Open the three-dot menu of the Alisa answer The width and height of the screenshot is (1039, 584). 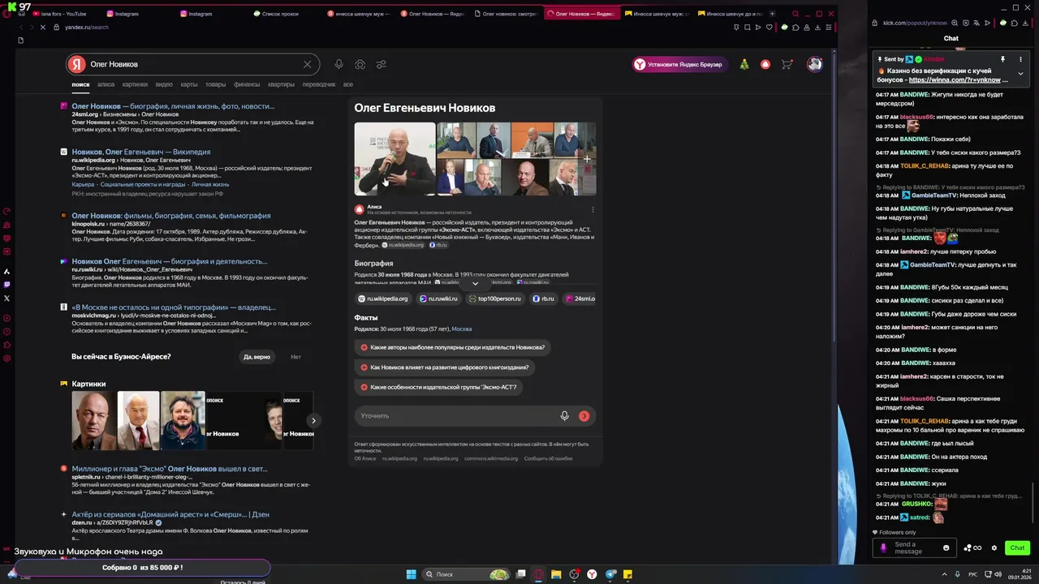593,209
